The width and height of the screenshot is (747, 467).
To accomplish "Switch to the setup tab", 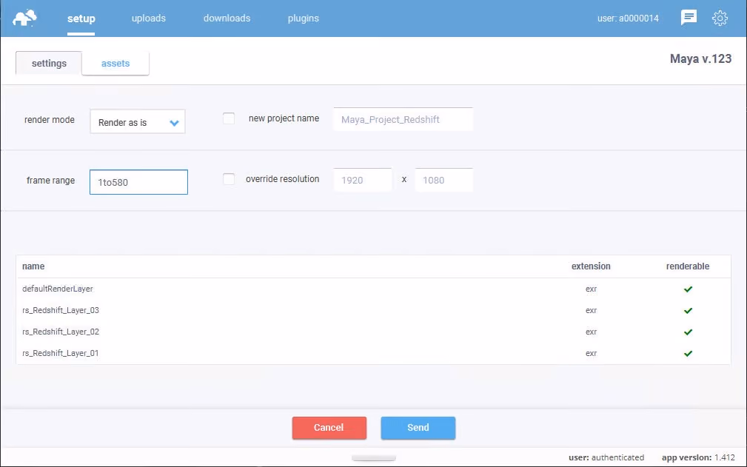I will click(x=81, y=19).
